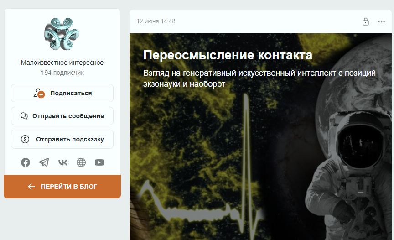
Task: Click the orange ПЕРЕЙТИ В БЛОГ button
Action: pyautogui.click(x=62, y=187)
